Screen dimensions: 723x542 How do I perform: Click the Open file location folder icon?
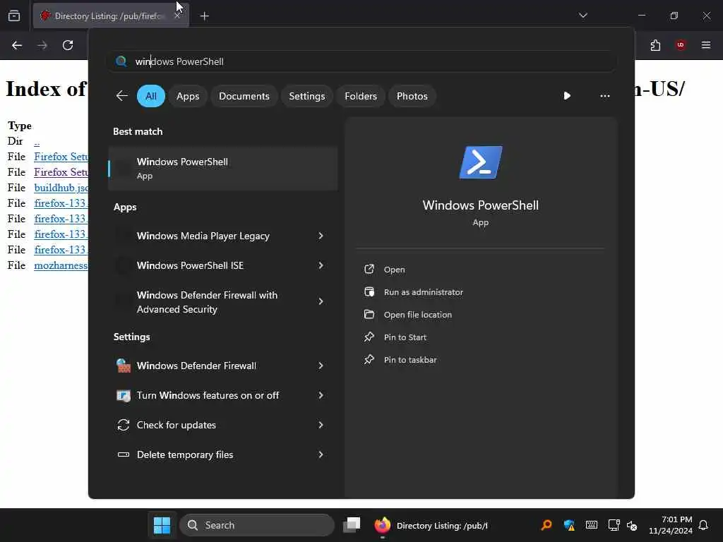pyautogui.click(x=369, y=314)
